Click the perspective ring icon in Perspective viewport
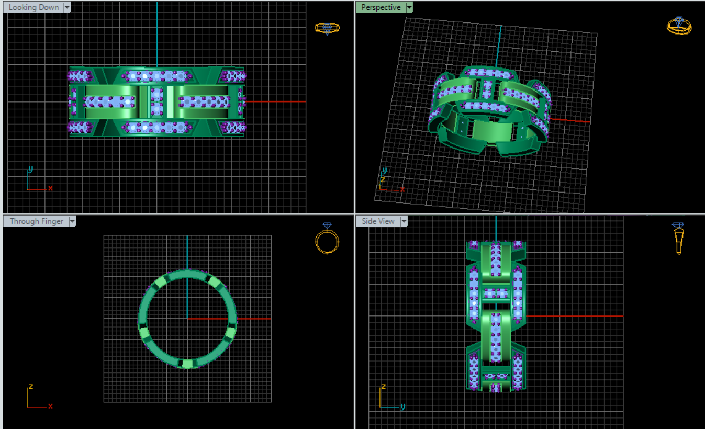The width and height of the screenshot is (705, 429). point(679,26)
